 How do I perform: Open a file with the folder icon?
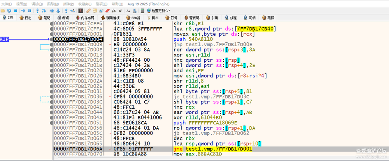click(3, 10)
